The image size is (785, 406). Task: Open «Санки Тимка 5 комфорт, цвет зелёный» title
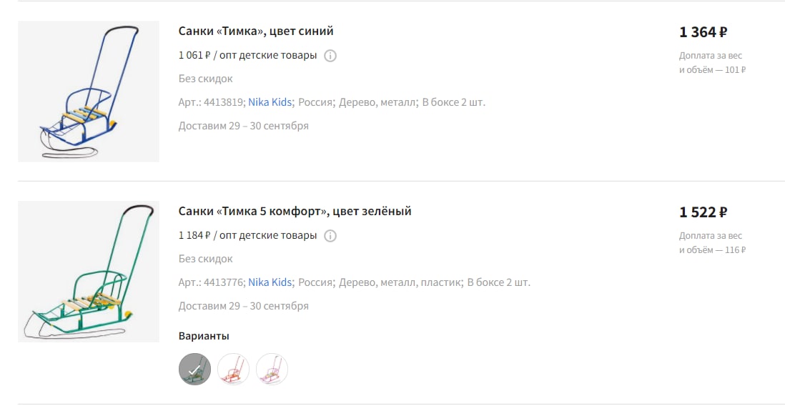[x=295, y=212]
